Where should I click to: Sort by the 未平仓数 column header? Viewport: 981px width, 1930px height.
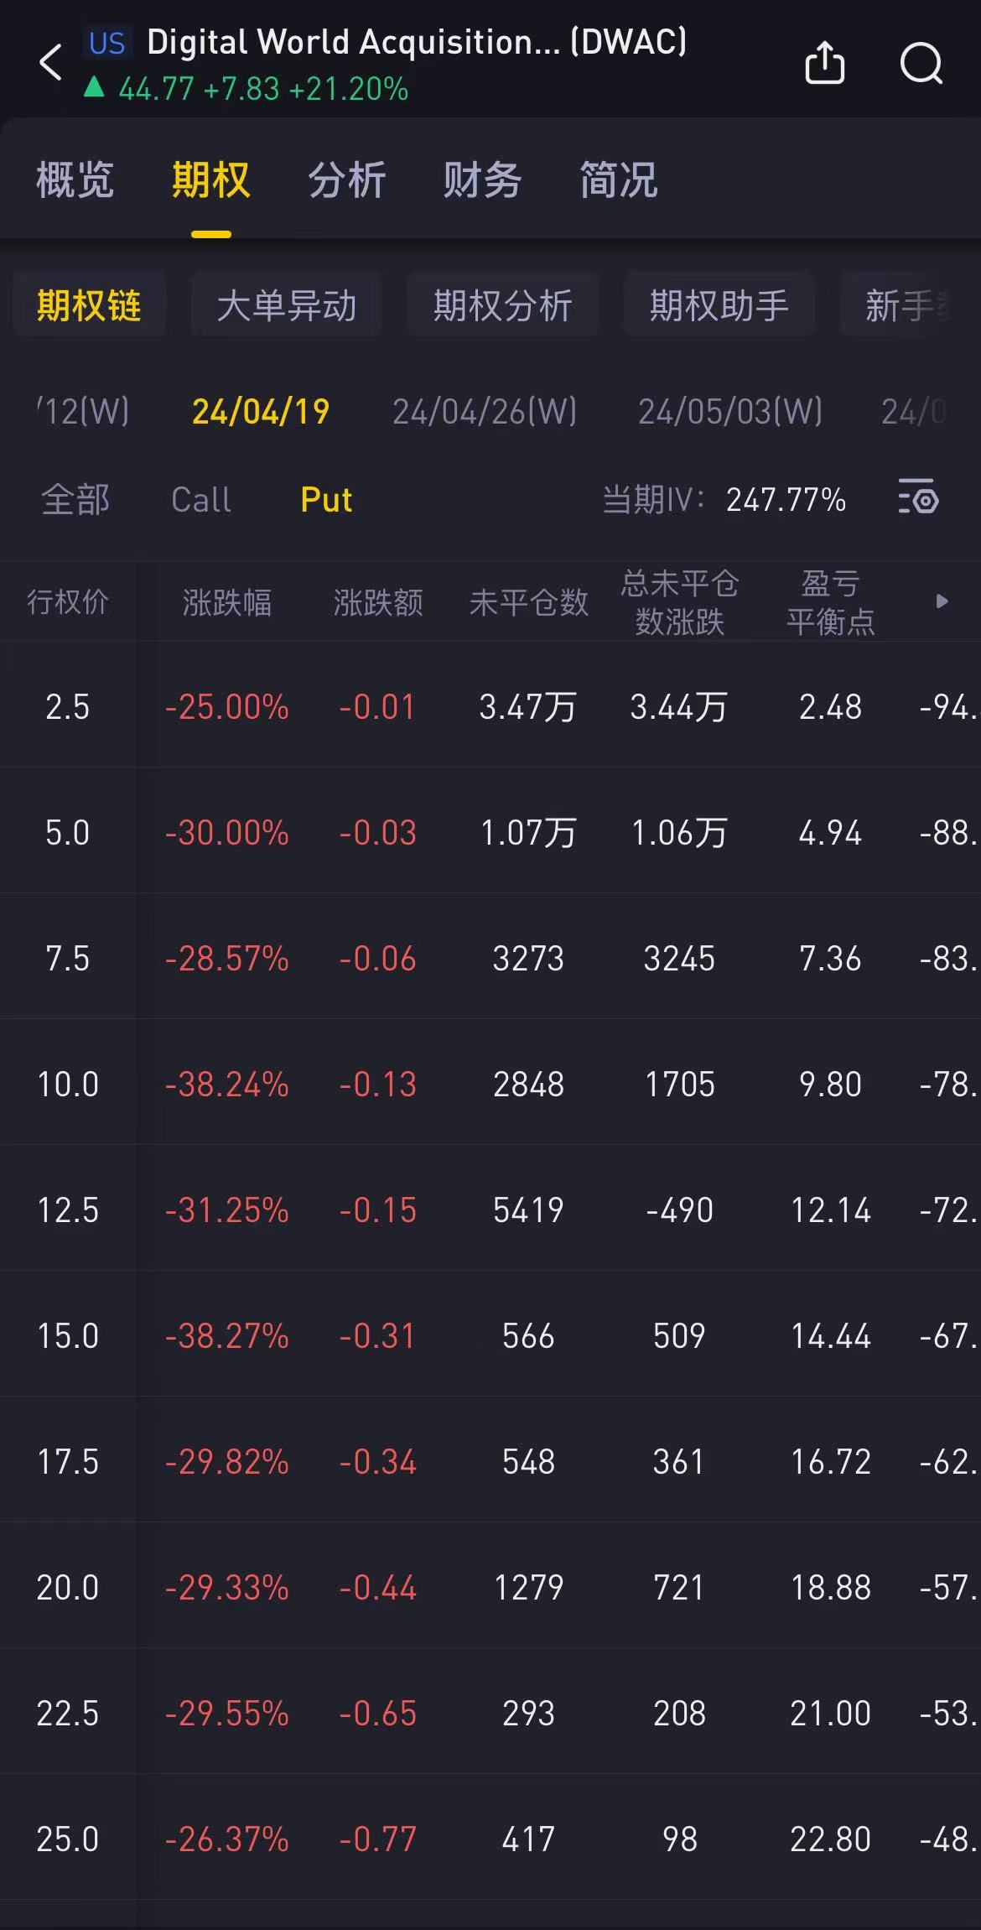click(x=528, y=602)
